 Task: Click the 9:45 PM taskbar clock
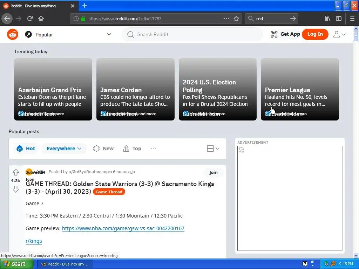346,264
